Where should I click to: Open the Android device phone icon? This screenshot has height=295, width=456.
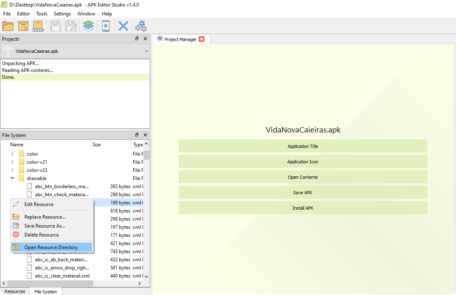(106, 26)
